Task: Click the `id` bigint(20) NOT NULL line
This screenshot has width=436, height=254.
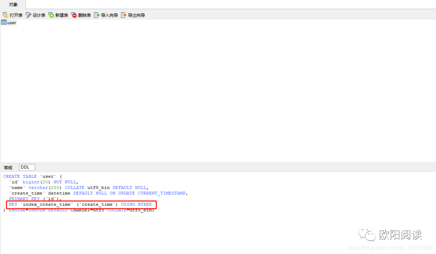Action: (44, 182)
